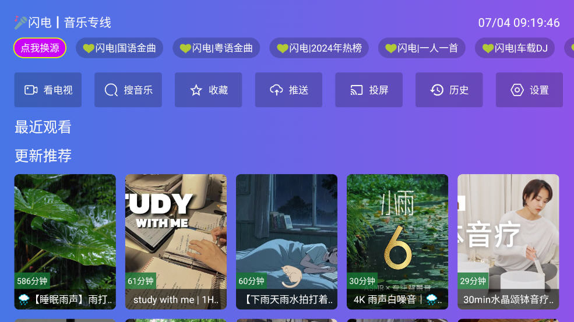Click the 更新推荐 section heading
The height and width of the screenshot is (322, 574).
[43, 156]
